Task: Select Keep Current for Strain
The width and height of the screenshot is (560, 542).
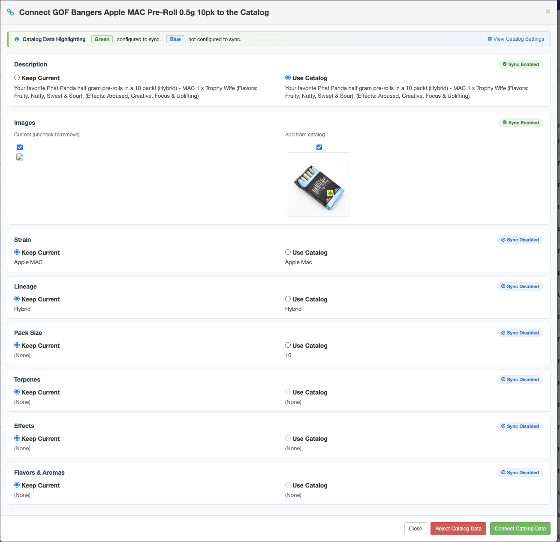Action: click(17, 252)
